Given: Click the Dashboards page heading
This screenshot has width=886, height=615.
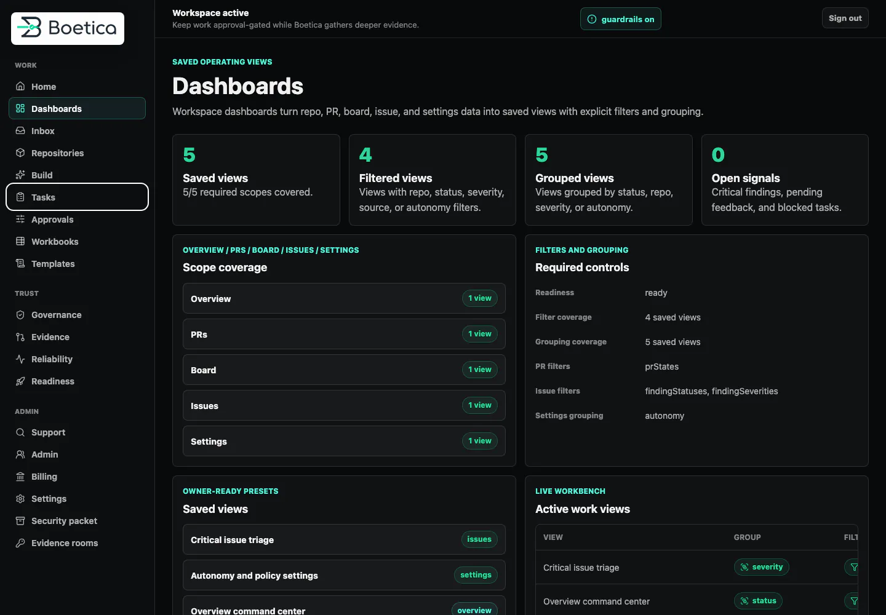Looking at the screenshot, I should pyautogui.click(x=237, y=86).
